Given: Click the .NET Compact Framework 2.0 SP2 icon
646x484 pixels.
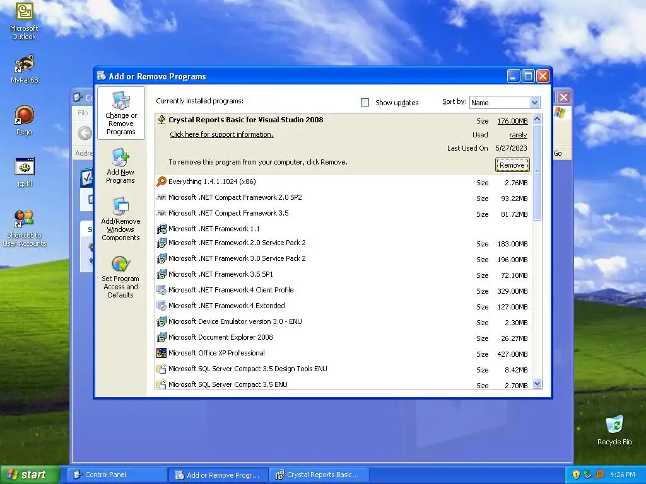Looking at the screenshot, I should (161, 197).
